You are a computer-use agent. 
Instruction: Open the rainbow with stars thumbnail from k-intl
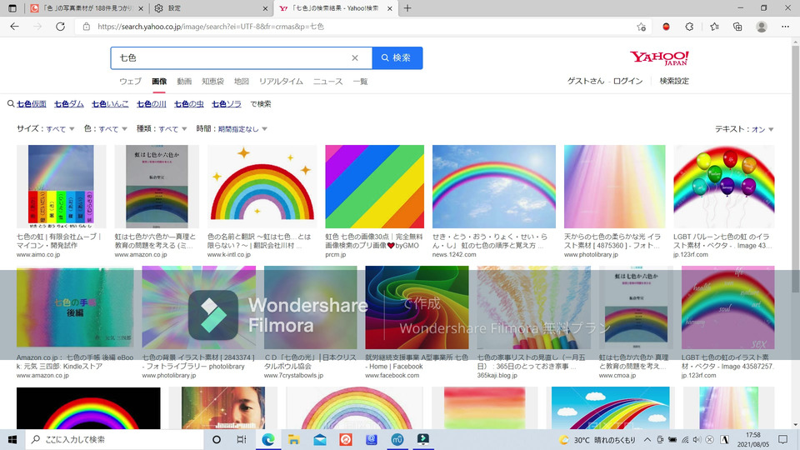click(262, 186)
